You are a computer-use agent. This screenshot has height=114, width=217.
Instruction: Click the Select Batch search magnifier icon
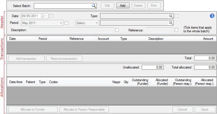(x=94, y=6)
